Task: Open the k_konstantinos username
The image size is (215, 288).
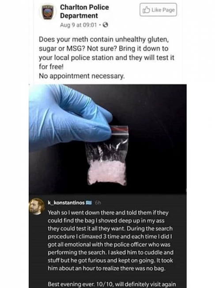Action: [x=66, y=202]
